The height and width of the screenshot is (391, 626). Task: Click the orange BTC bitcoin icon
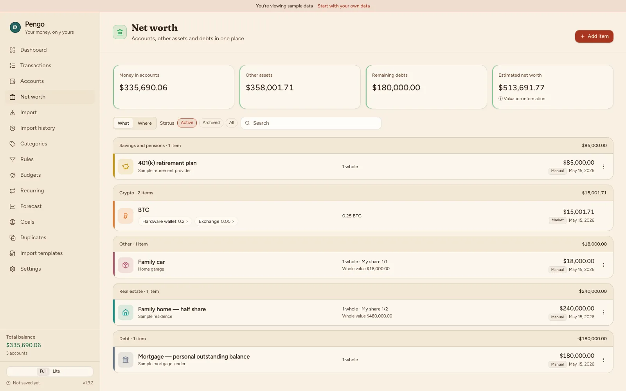pos(126,216)
